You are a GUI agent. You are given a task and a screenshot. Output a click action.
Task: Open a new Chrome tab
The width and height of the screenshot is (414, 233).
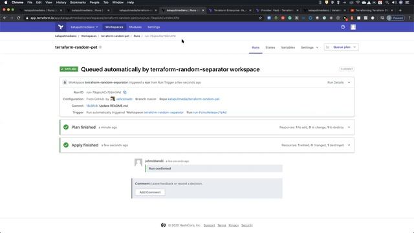click(400, 10)
